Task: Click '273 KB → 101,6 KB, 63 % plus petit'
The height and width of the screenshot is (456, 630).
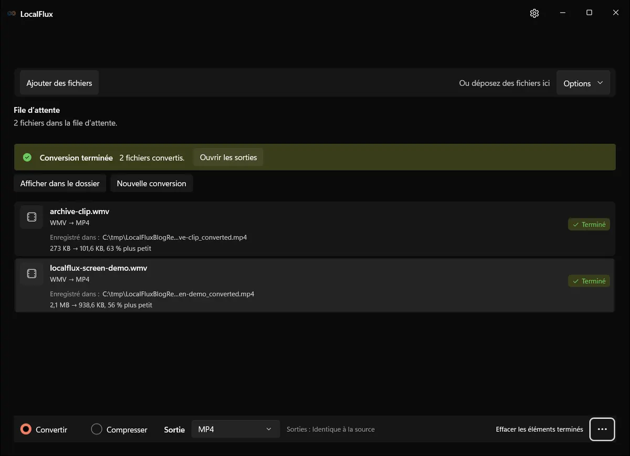Action: pos(101,248)
